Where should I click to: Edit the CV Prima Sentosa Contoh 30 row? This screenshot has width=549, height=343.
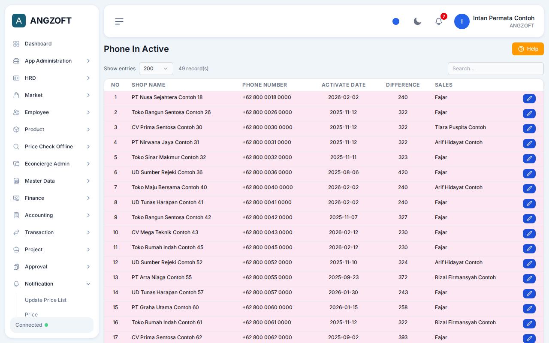(x=529, y=129)
